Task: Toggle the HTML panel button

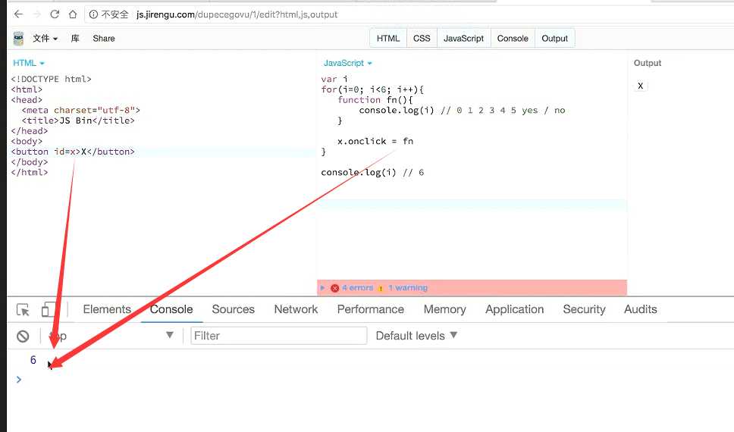Action: [388, 39]
